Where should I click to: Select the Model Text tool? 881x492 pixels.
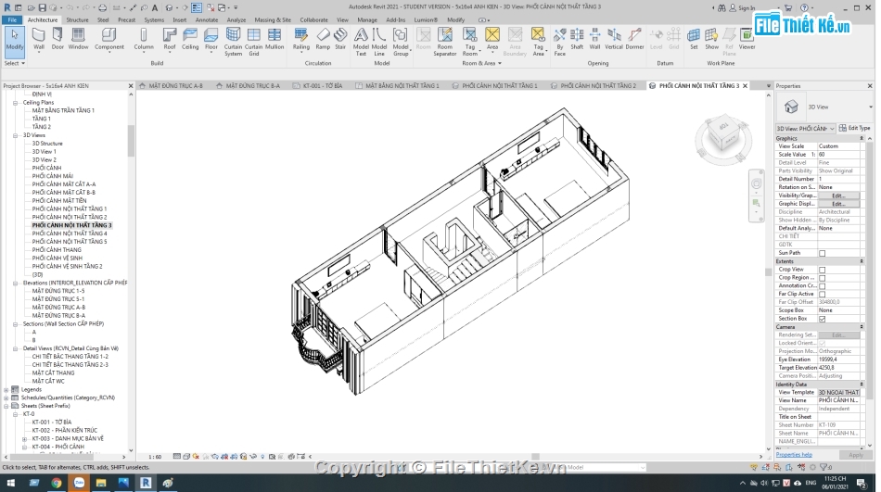361,42
